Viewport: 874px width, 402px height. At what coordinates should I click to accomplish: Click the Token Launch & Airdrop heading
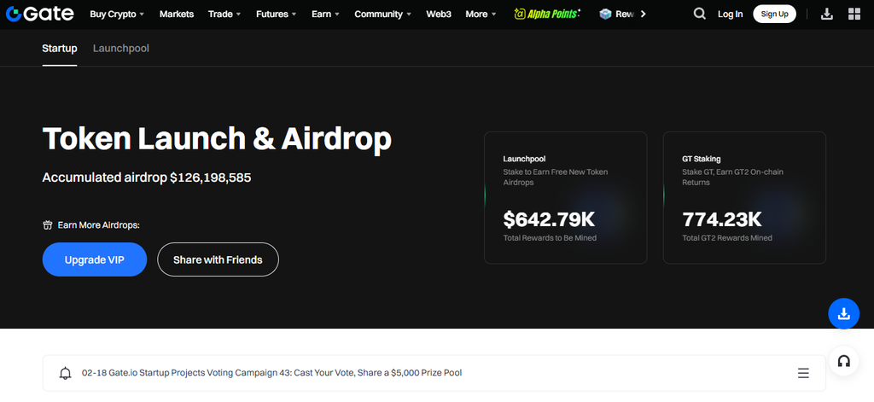[x=217, y=139]
